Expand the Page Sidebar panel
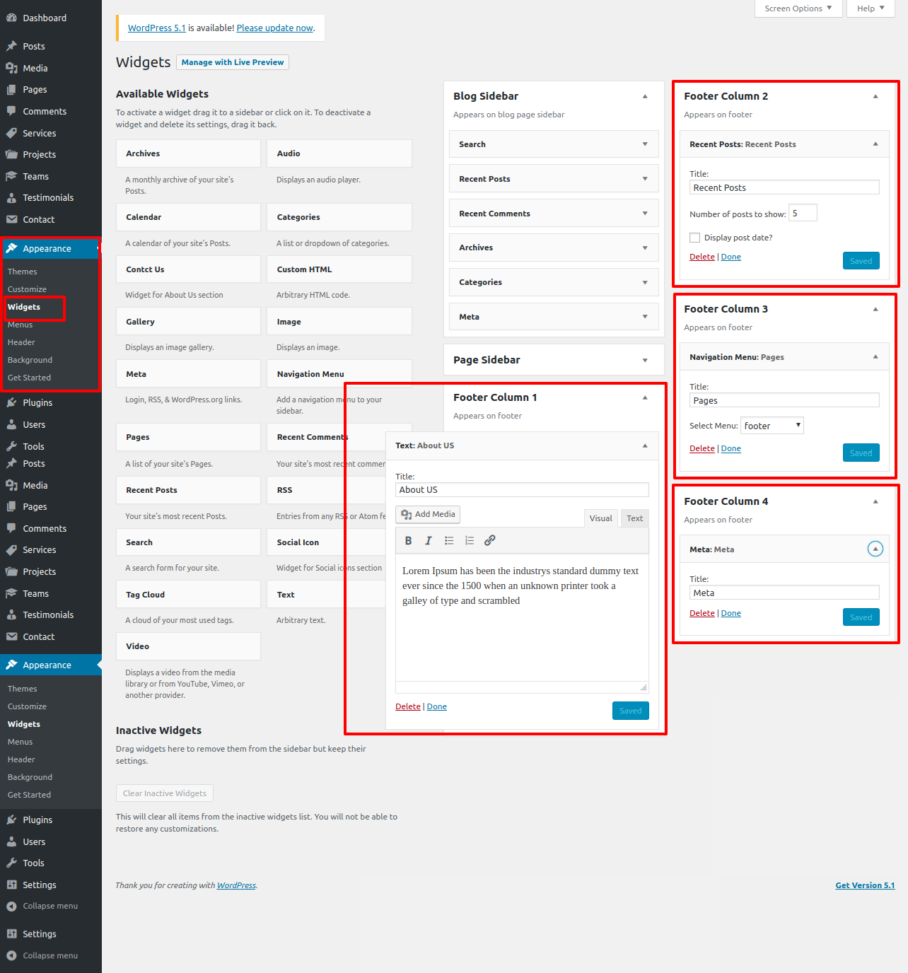Image resolution: width=908 pixels, height=973 pixels. click(x=644, y=361)
